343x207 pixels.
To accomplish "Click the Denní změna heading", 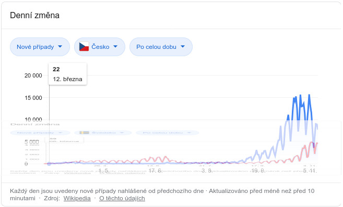I will 35,16.
